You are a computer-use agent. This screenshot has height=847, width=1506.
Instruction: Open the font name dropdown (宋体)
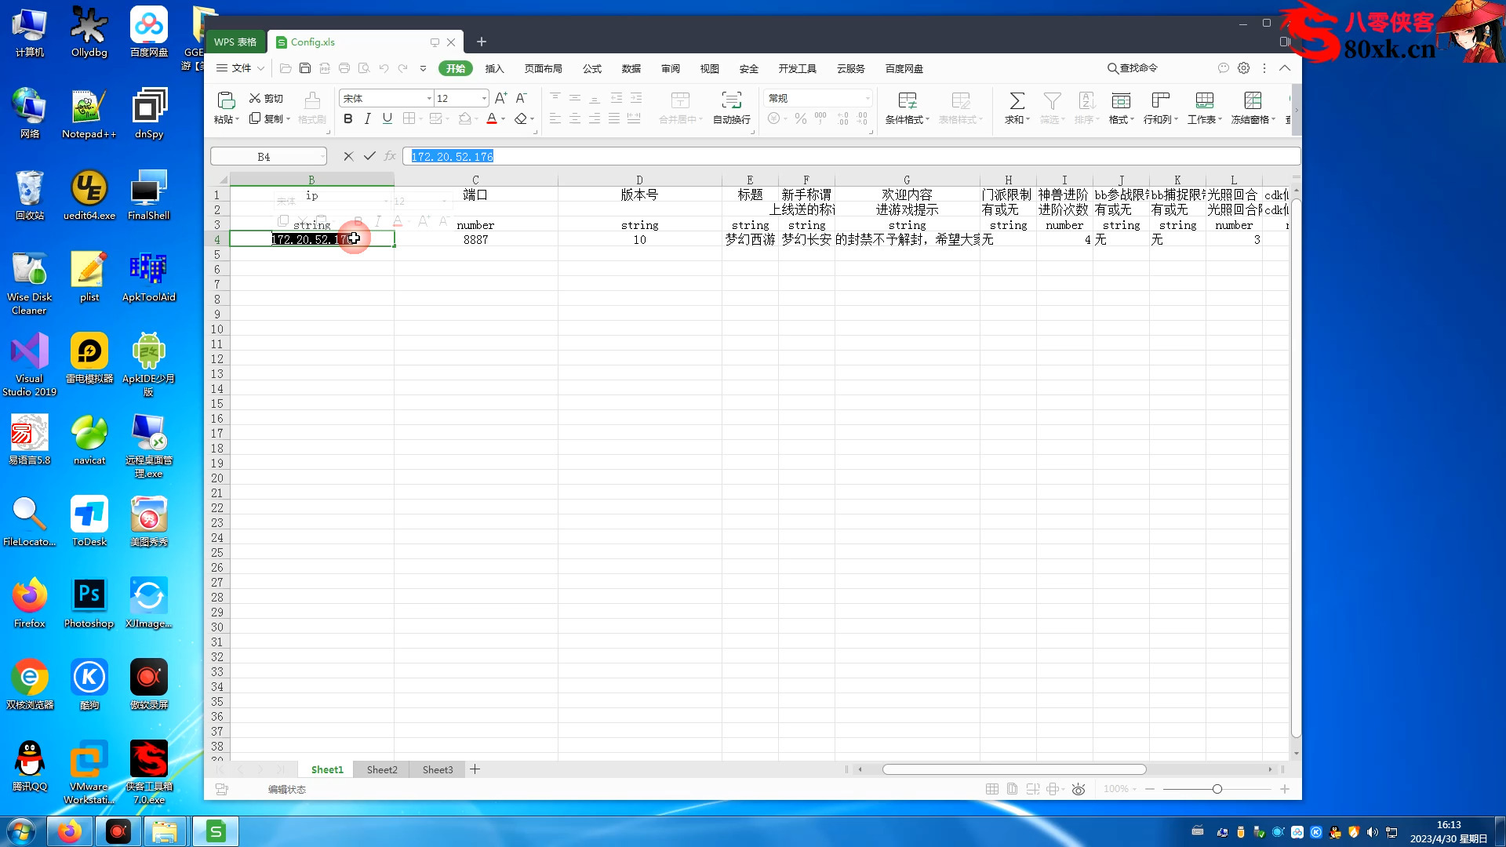(429, 98)
